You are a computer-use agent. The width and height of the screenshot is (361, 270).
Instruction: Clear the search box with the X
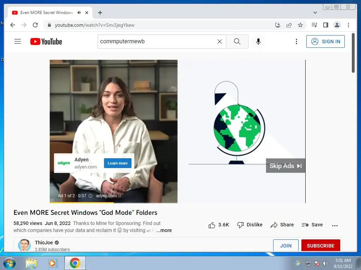(x=220, y=41)
